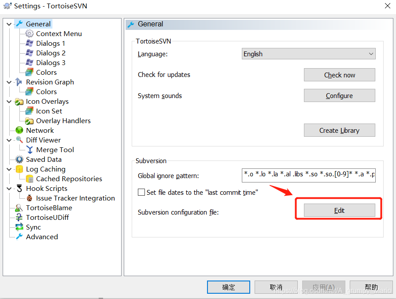Select the Merge Tool tree label
Image resolution: width=396 pixels, height=299 pixels.
click(x=55, y=150)
